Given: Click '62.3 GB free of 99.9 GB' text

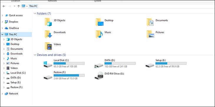Looking at the screenshot, I should click(167, 67).
